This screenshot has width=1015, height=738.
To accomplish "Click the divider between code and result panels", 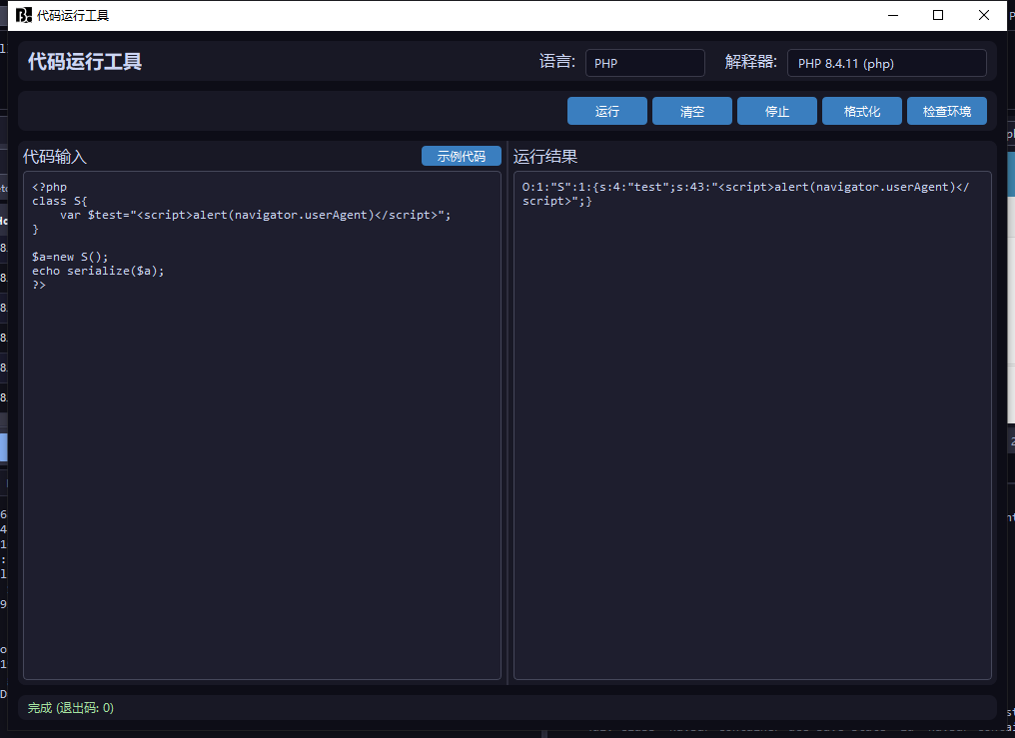I will coord(507,412).
